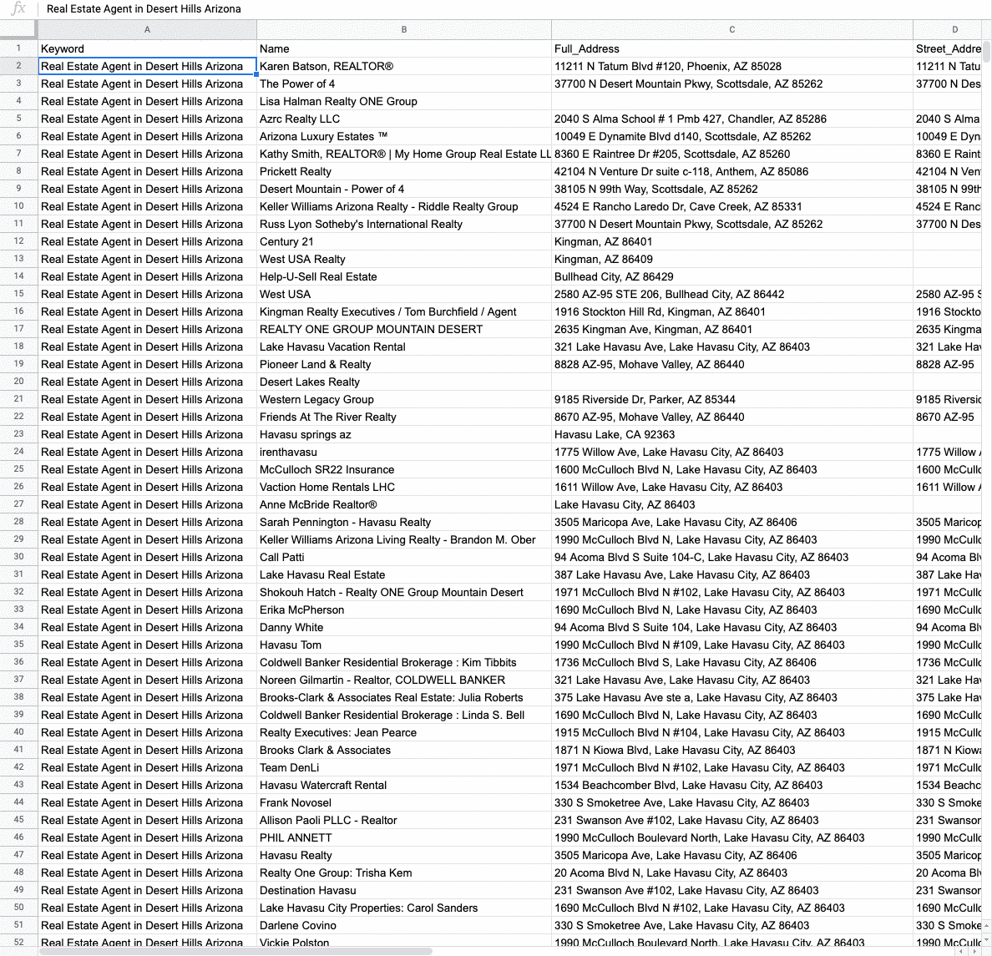Select 'Help-U-Sell Real Estate' cell

click(x=404, y=276)
